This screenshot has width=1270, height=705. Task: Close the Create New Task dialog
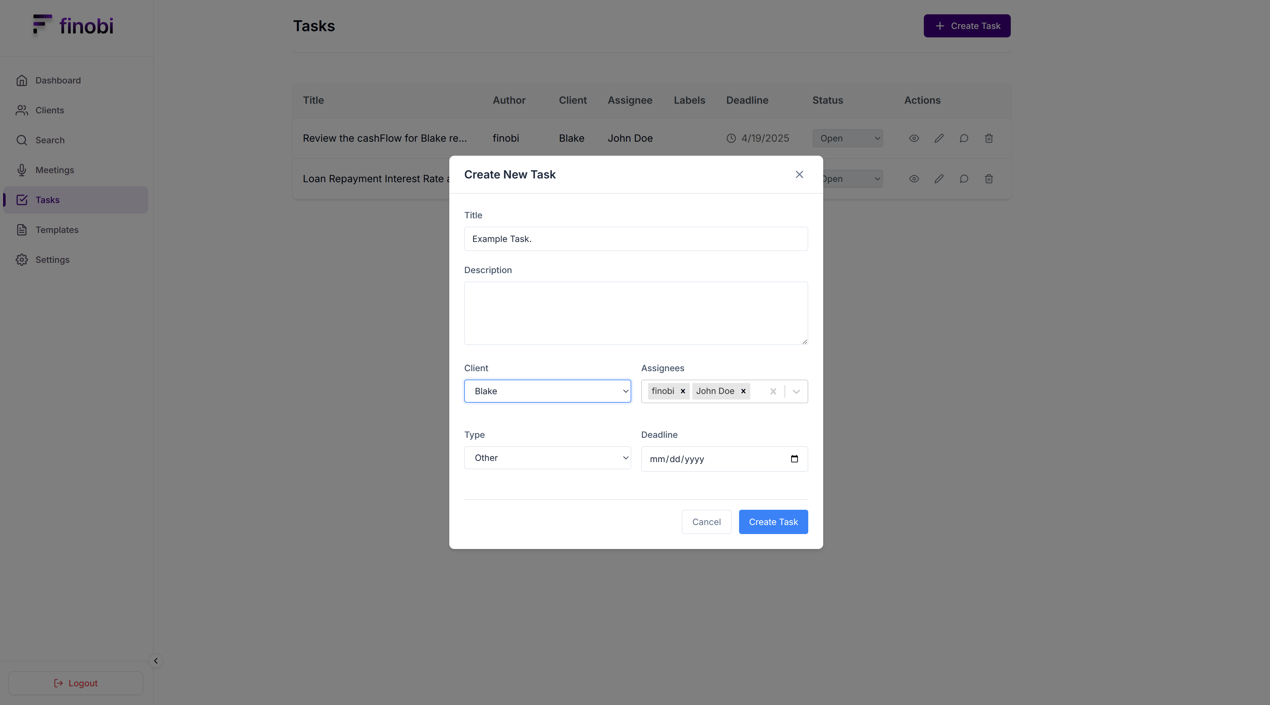[799, 174]
